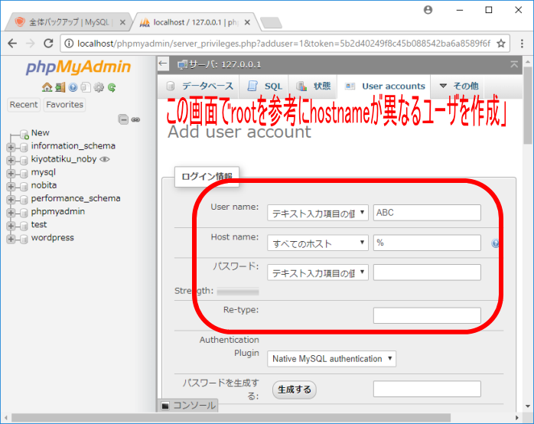Open User name type dropdown

click(x=317, y=213)
